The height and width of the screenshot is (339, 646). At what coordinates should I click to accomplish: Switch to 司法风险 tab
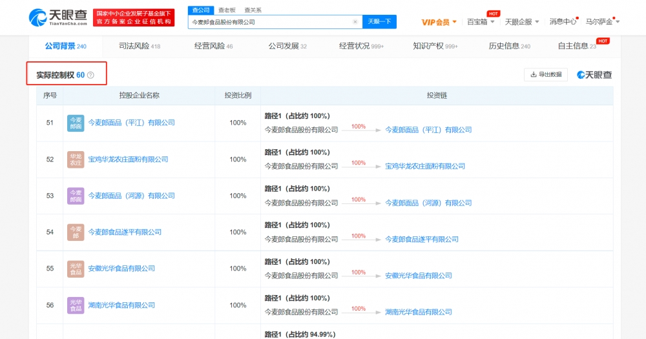coord(140,46)
